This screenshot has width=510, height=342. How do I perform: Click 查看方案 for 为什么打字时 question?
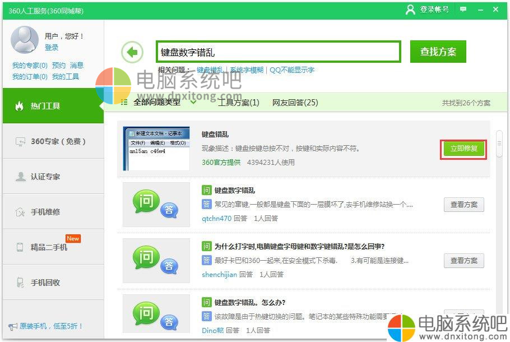[464, 261]
